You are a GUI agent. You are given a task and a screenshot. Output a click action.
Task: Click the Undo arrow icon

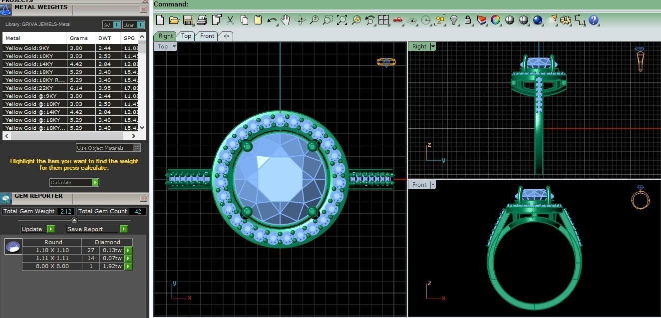pos(272,20)
